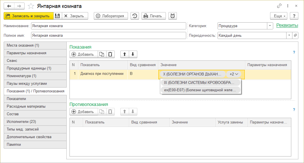Move indication row down with the arrow
Image resolution: width=304 pixels, height=163 pixels.
[133, 54]
